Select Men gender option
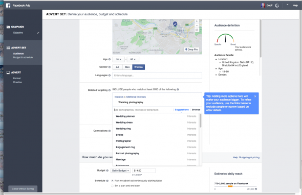 click(127, 67)
